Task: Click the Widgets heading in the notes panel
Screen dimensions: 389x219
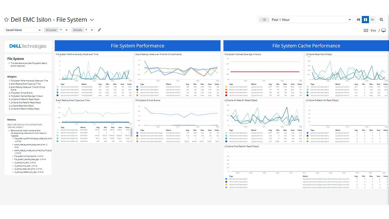Action: tap(12, 77)
